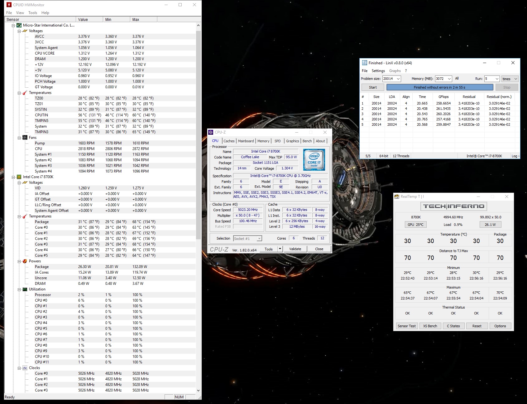The height and width of the screenshot is (404, 527).
Task: Open the Graphs menu in LinX
Action: pos(395,71)
